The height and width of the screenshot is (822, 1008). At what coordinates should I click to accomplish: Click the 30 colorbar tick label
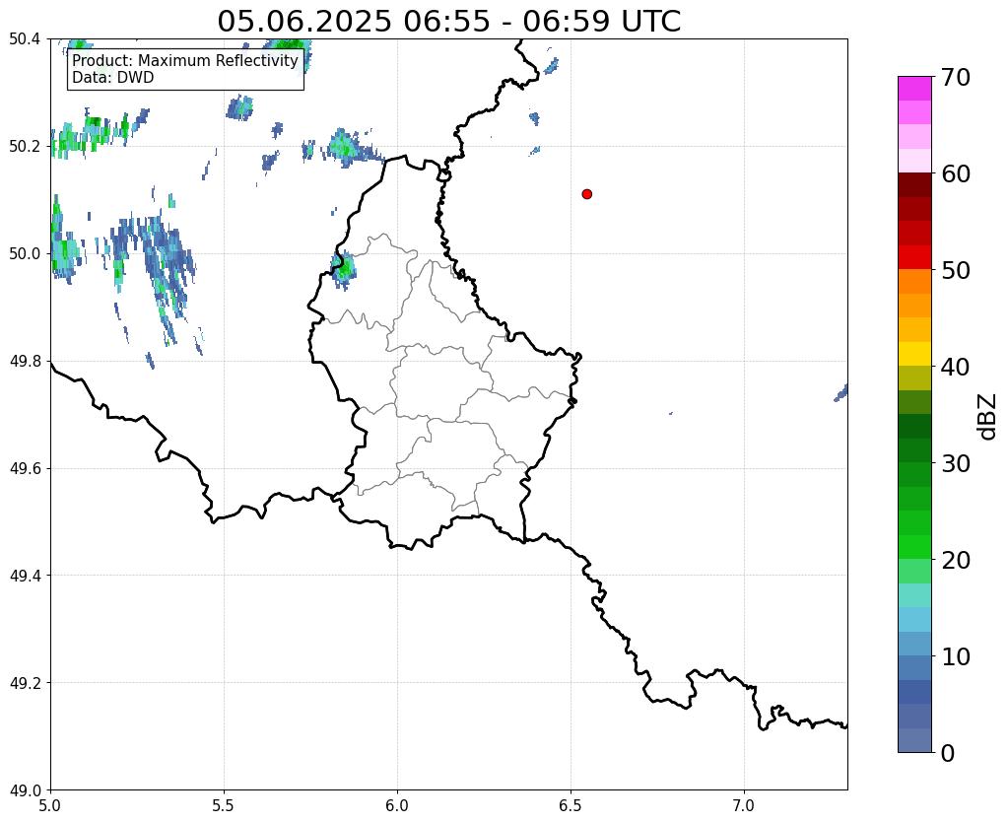point(956,463)
